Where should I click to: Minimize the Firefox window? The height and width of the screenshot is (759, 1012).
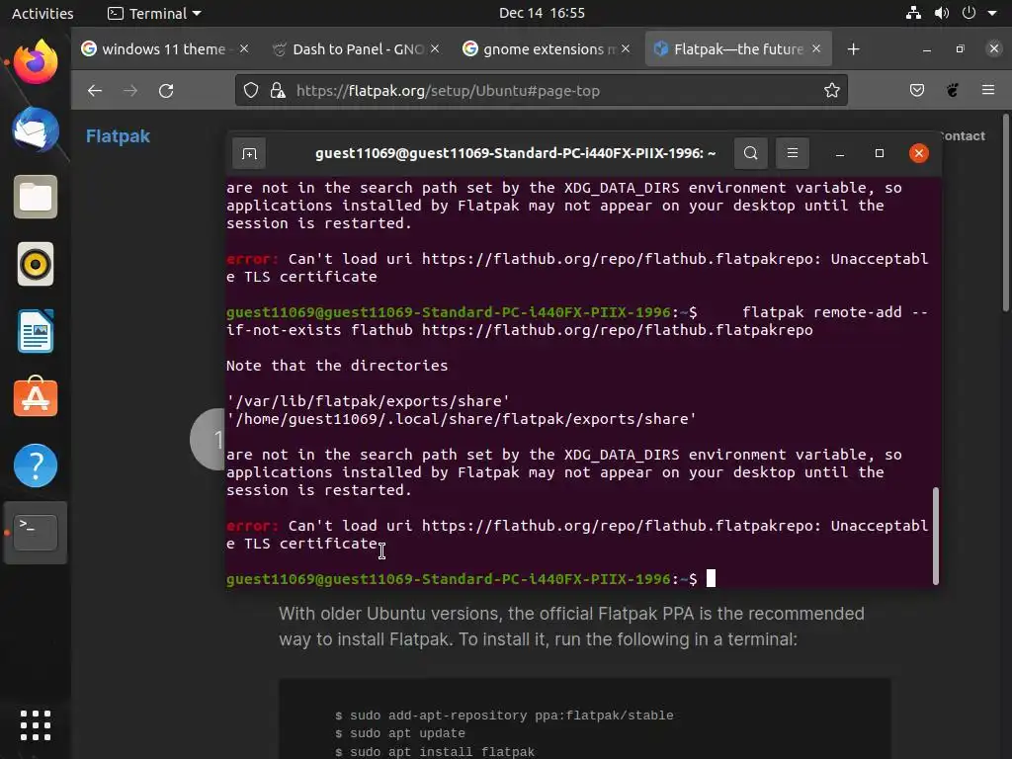(x=927, y=49)
